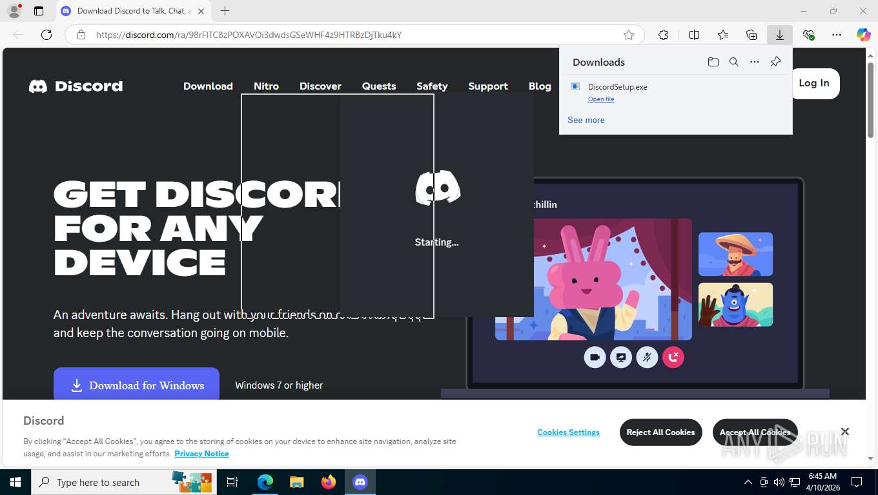View site information padlock icon
Viewport: 878px width, 495px height.
[x=81, y=35]
